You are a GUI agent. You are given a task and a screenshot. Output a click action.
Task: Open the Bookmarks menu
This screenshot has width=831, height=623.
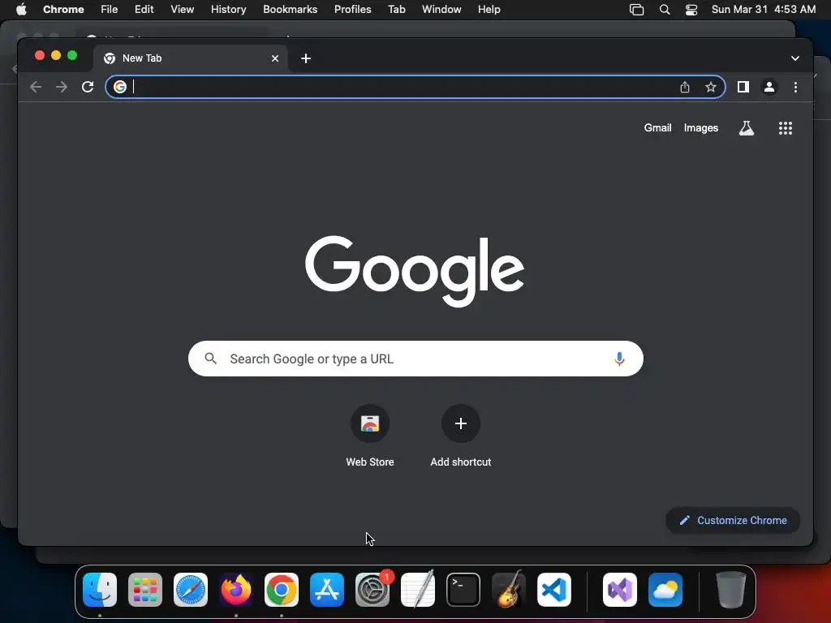coord(291,9)
